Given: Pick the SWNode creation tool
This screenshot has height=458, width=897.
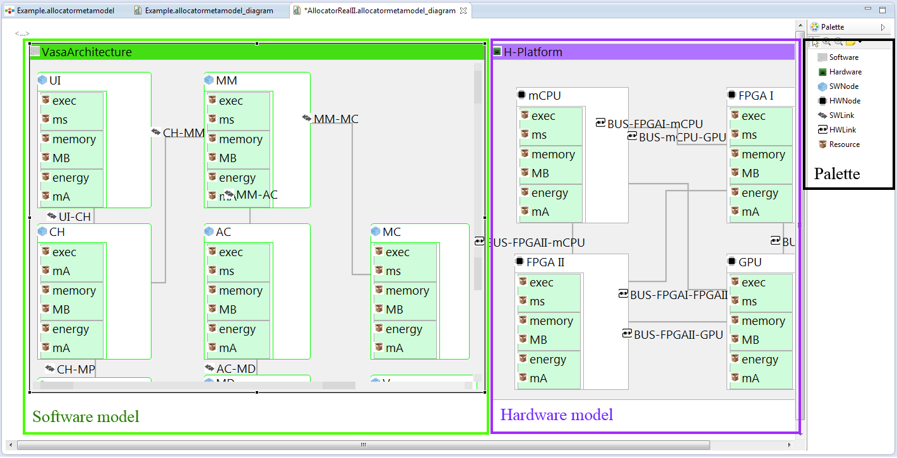Looking at the screenshot, I should point(838,86).
